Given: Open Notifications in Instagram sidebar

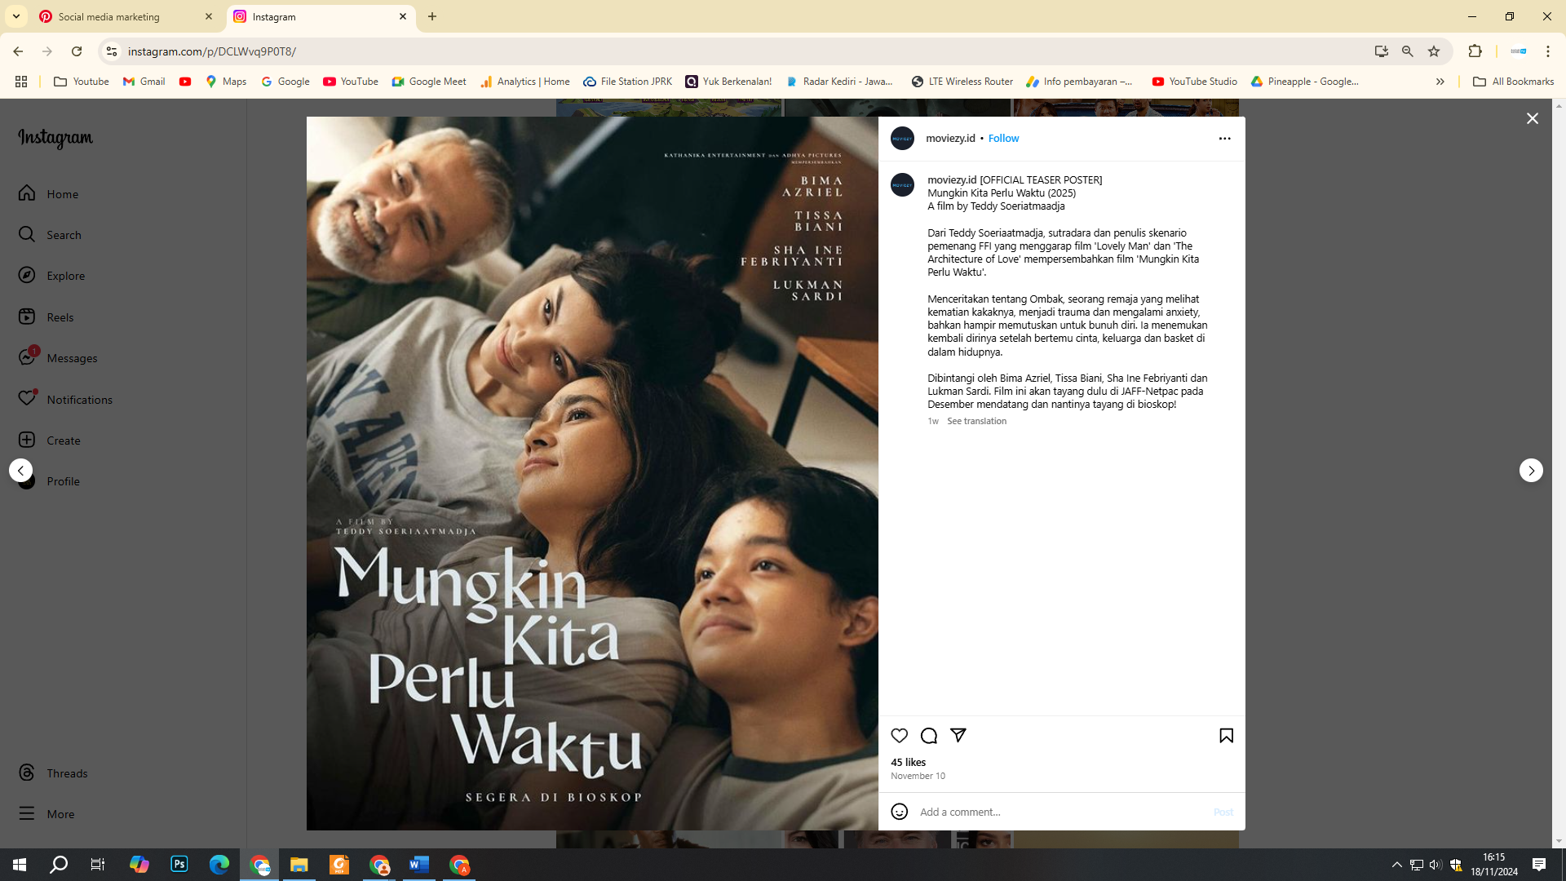Looking at the screenshot, I should 65,400.
